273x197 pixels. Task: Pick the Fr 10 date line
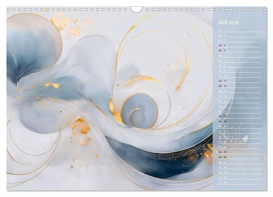239,76
